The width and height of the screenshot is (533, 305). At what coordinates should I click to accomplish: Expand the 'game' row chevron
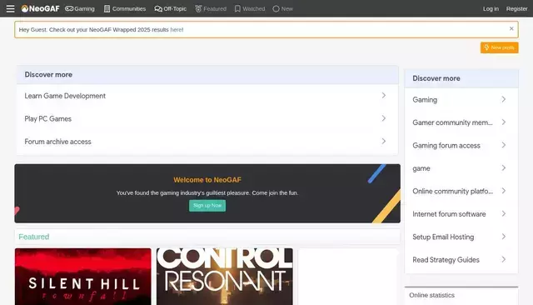coord(503,168)
